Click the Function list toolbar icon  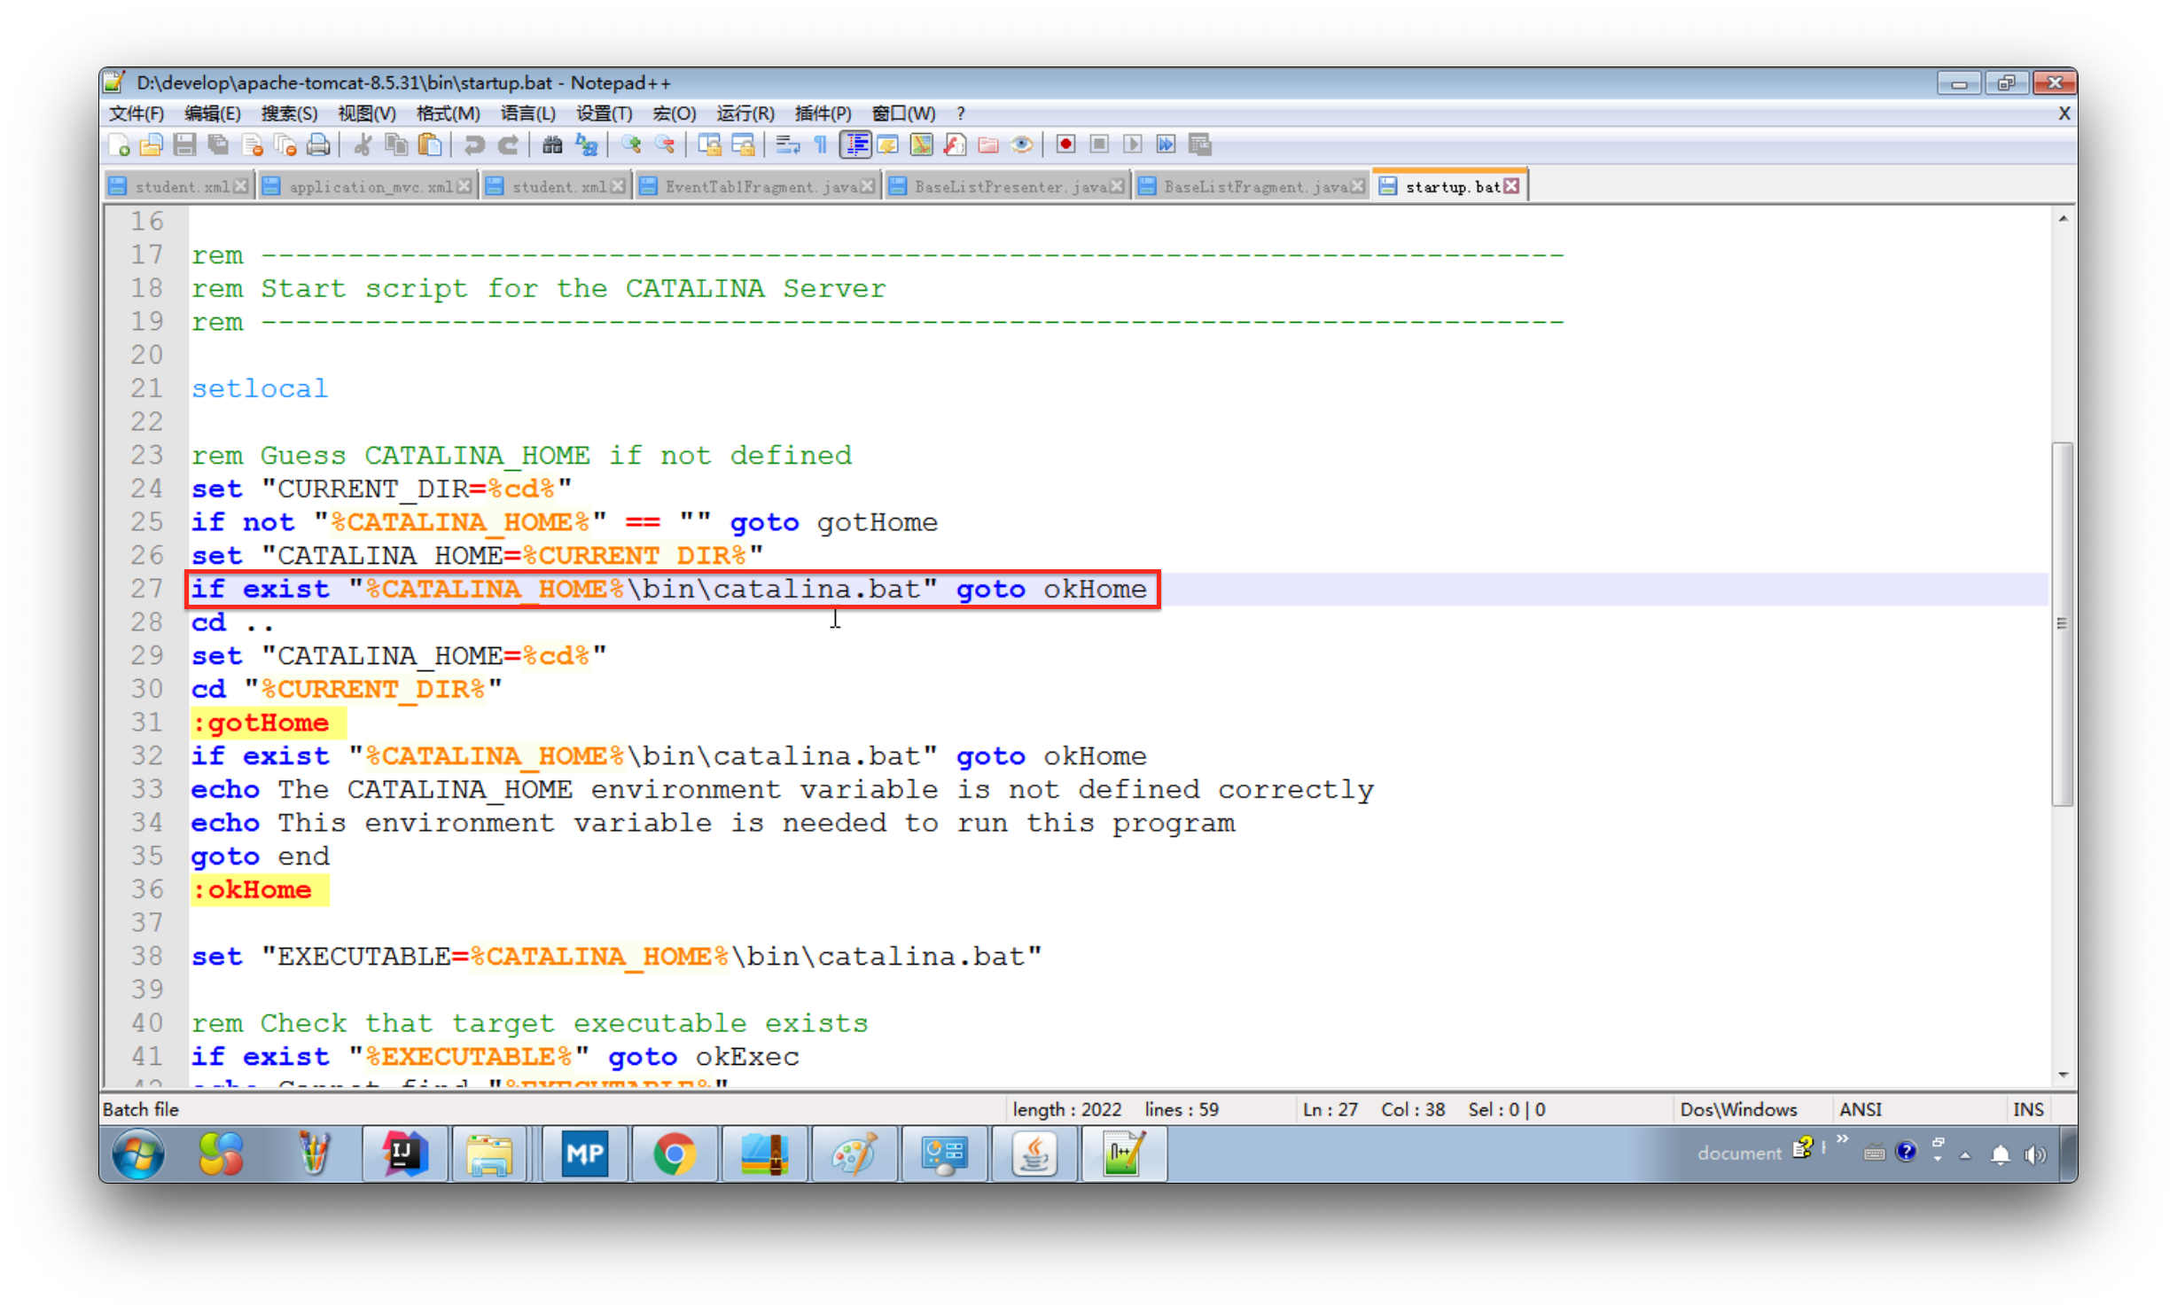[955, 145]
